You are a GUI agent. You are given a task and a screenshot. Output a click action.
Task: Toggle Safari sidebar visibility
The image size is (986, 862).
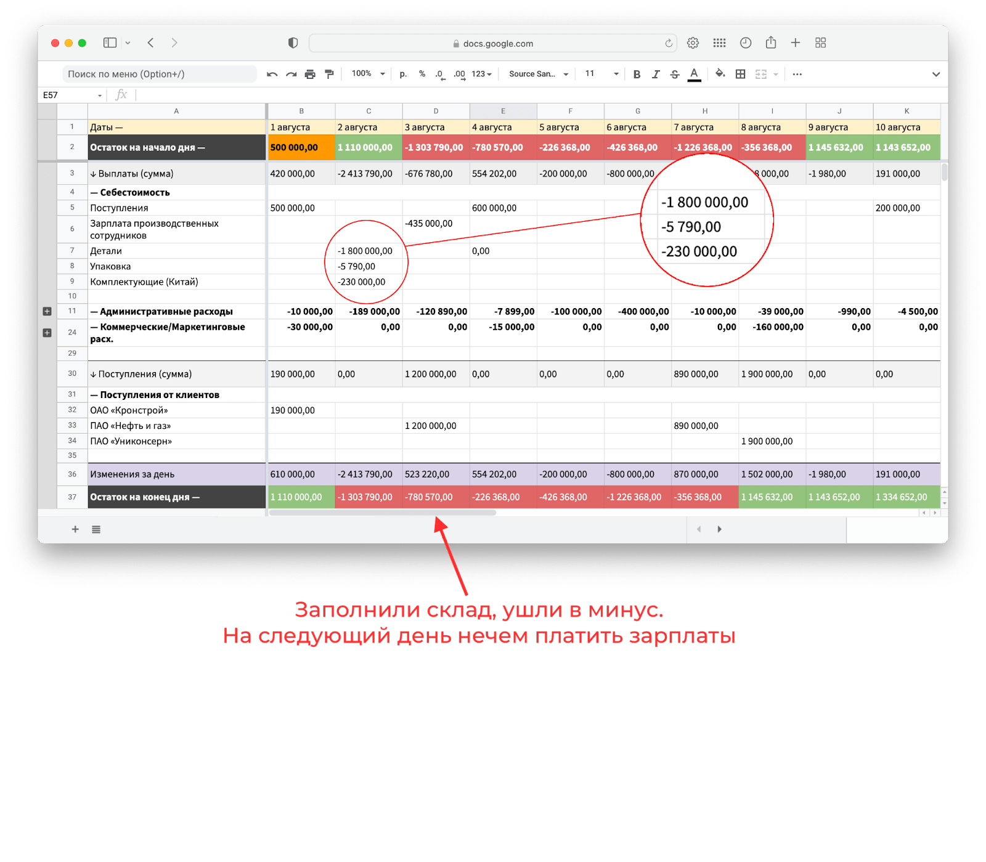[110, 43]
